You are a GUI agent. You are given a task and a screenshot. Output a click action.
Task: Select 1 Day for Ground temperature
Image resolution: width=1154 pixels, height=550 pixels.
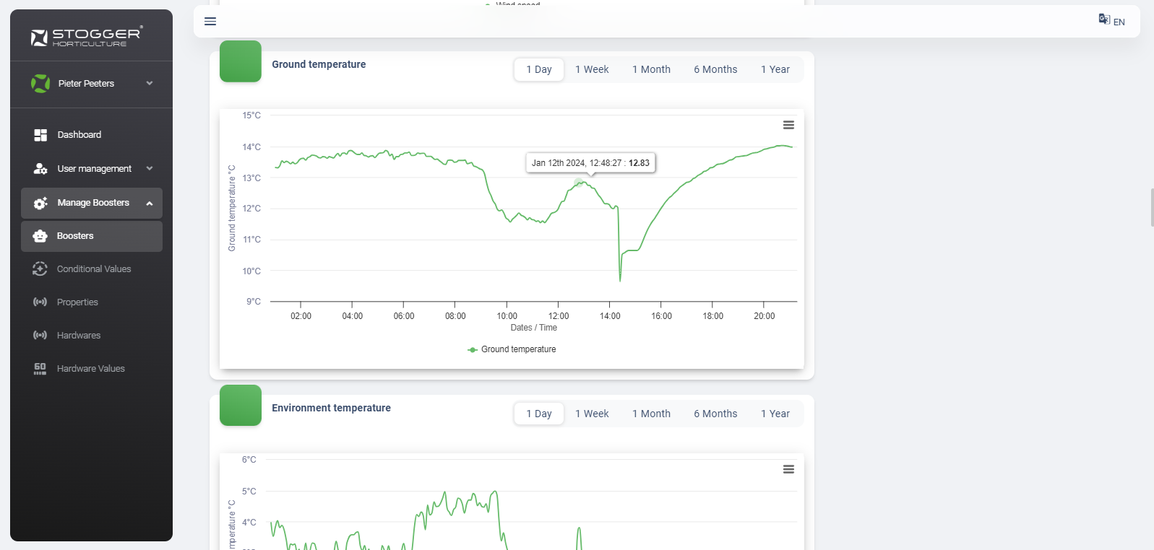pyautogui.click(x=539, y=69)
